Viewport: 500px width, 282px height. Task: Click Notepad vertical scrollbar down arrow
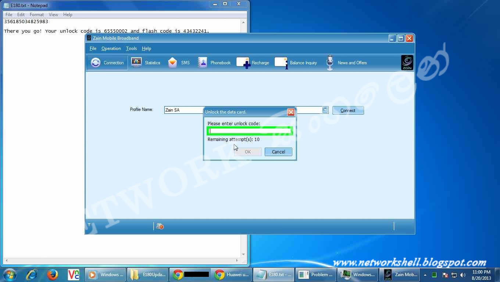coord(243,254)
